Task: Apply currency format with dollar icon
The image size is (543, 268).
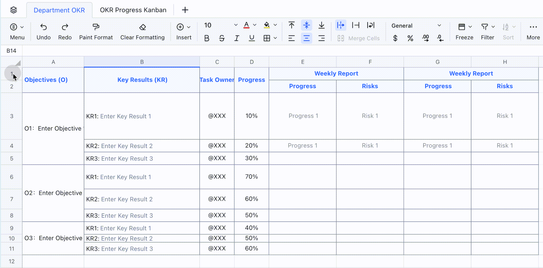Action: click(395, 38)
